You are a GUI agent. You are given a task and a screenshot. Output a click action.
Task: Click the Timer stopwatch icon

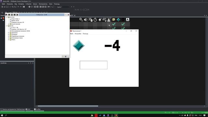(95, 19)
